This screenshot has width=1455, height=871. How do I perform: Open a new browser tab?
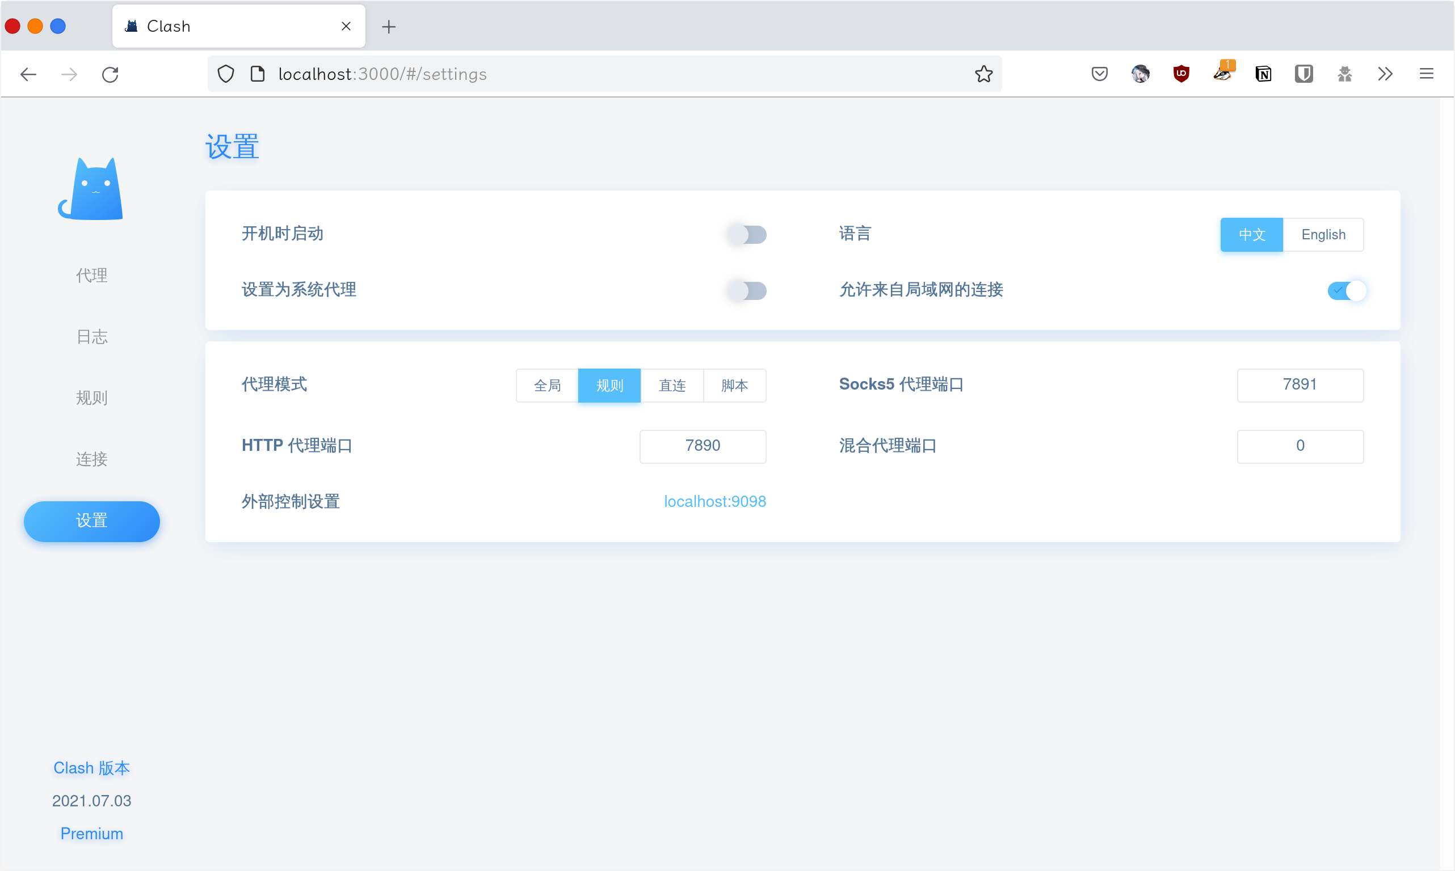point(389,27)
